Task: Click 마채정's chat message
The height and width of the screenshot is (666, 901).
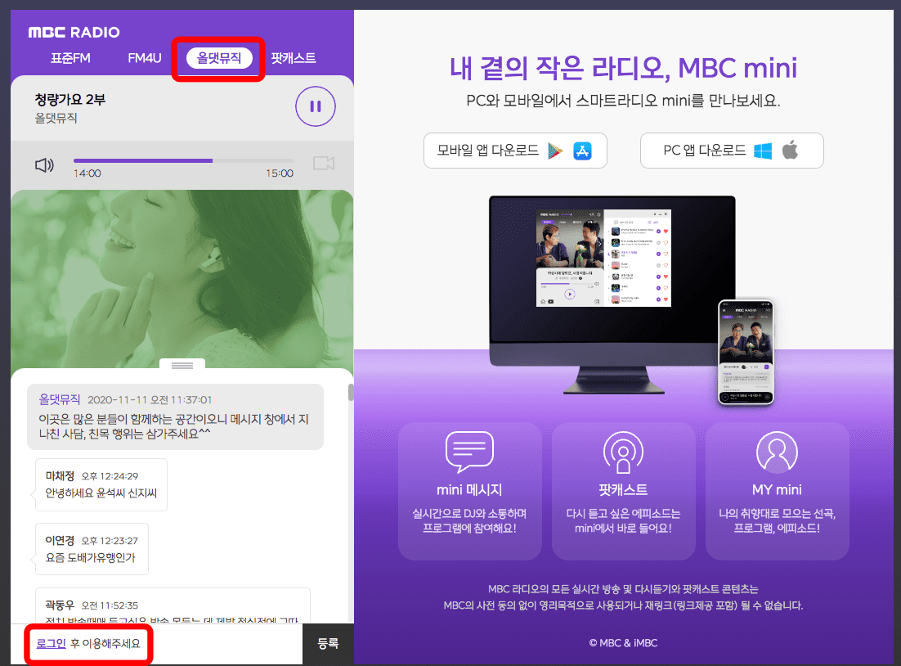Action: pos(101,485)
